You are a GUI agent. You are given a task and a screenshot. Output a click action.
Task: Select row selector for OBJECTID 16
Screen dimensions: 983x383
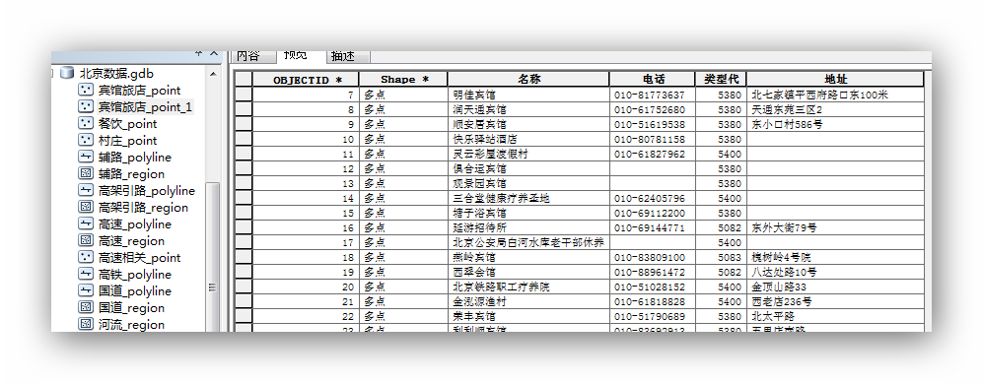244,227
